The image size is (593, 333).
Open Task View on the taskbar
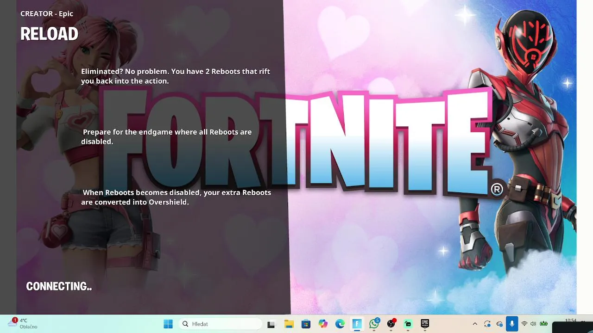point(271,324)
